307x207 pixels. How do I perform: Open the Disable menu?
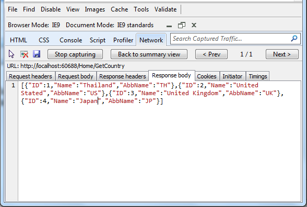[x=51, y=9]
